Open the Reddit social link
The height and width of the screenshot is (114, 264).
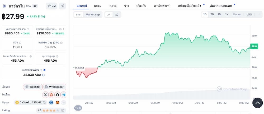tap(51, 95)
